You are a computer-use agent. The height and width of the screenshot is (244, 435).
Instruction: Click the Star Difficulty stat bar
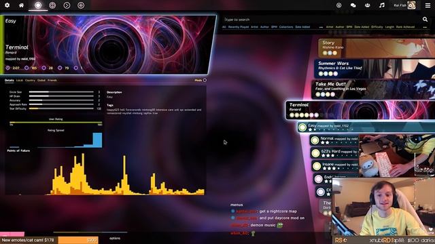tap(61, 108)
